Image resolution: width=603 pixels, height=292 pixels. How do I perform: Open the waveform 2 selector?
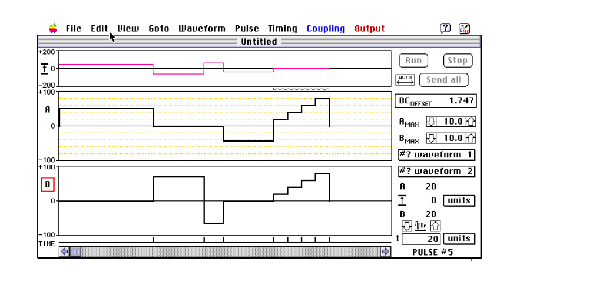(436, 172)
